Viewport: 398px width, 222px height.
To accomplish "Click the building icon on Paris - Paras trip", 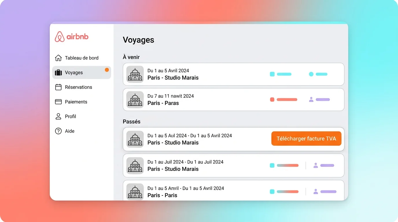I will coord(135,99).
